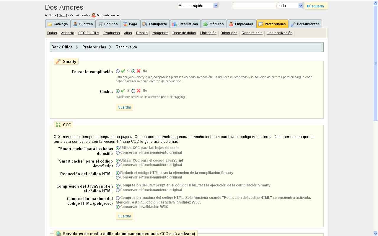Click the Catálogo folder icon
This screenshot has width=378, height=236.
(50, 24)
